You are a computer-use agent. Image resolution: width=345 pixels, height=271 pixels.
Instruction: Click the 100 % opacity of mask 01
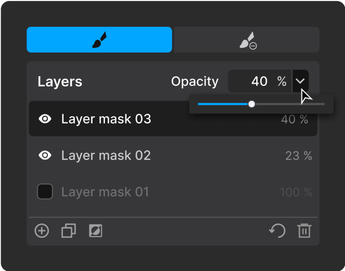296,193
